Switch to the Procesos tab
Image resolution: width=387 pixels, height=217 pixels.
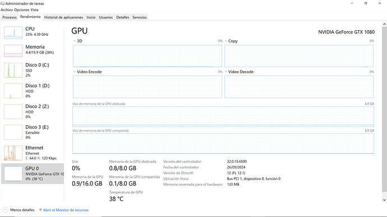[10, 17]
